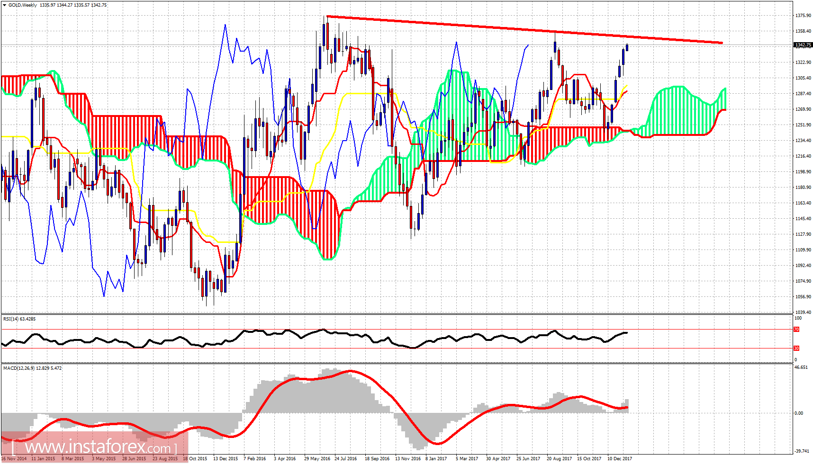The height and width of the screenshot is (464, 813).
Task: Select the 16 Nov 2014 date label
Action: click(13, 459)
